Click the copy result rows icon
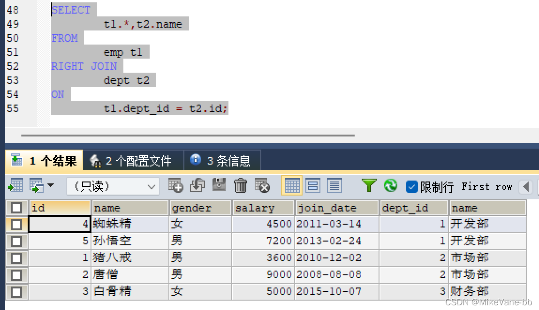Viewport: 539px width, 310px height. 37,186
